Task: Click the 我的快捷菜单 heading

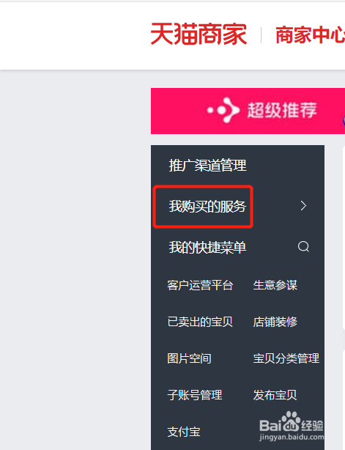Action: (207, 248)
